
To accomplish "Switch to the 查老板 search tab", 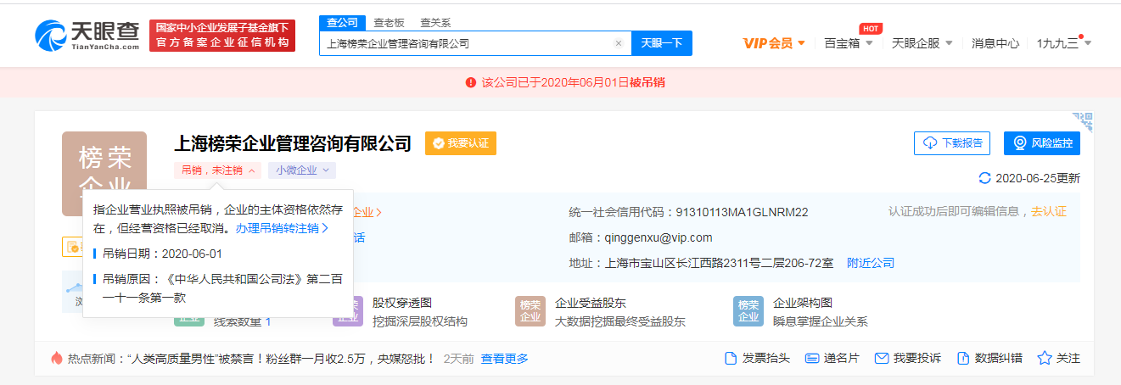I will pos(389,23).
